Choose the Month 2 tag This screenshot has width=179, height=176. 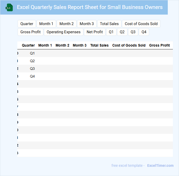click(67, 24)
